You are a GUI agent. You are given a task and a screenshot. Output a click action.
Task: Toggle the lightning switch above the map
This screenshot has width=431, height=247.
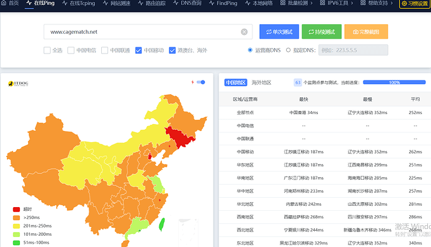201,82
